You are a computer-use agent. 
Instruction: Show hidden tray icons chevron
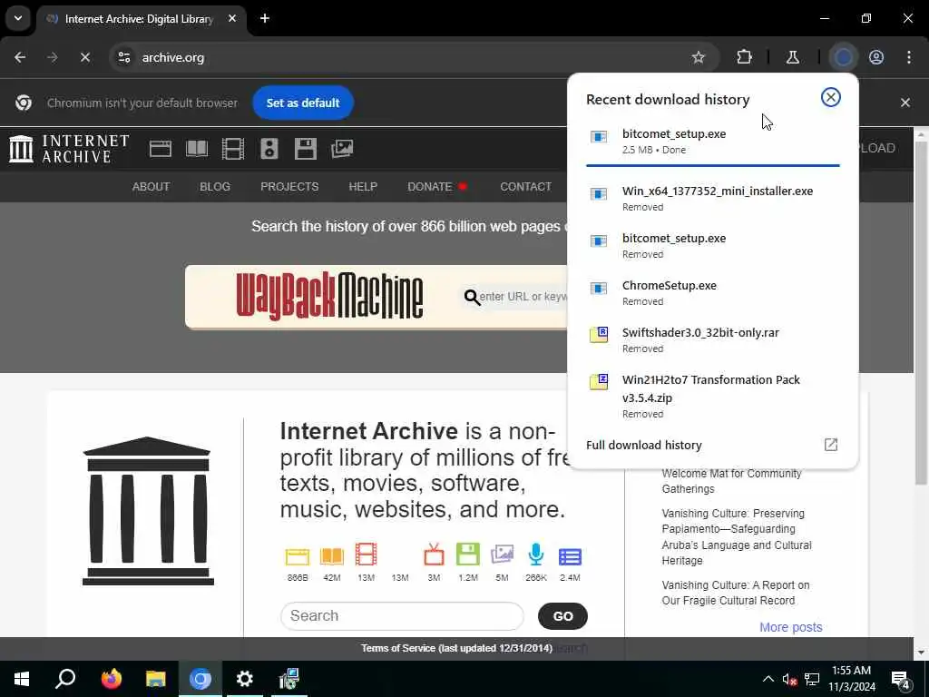click(768, 679)
